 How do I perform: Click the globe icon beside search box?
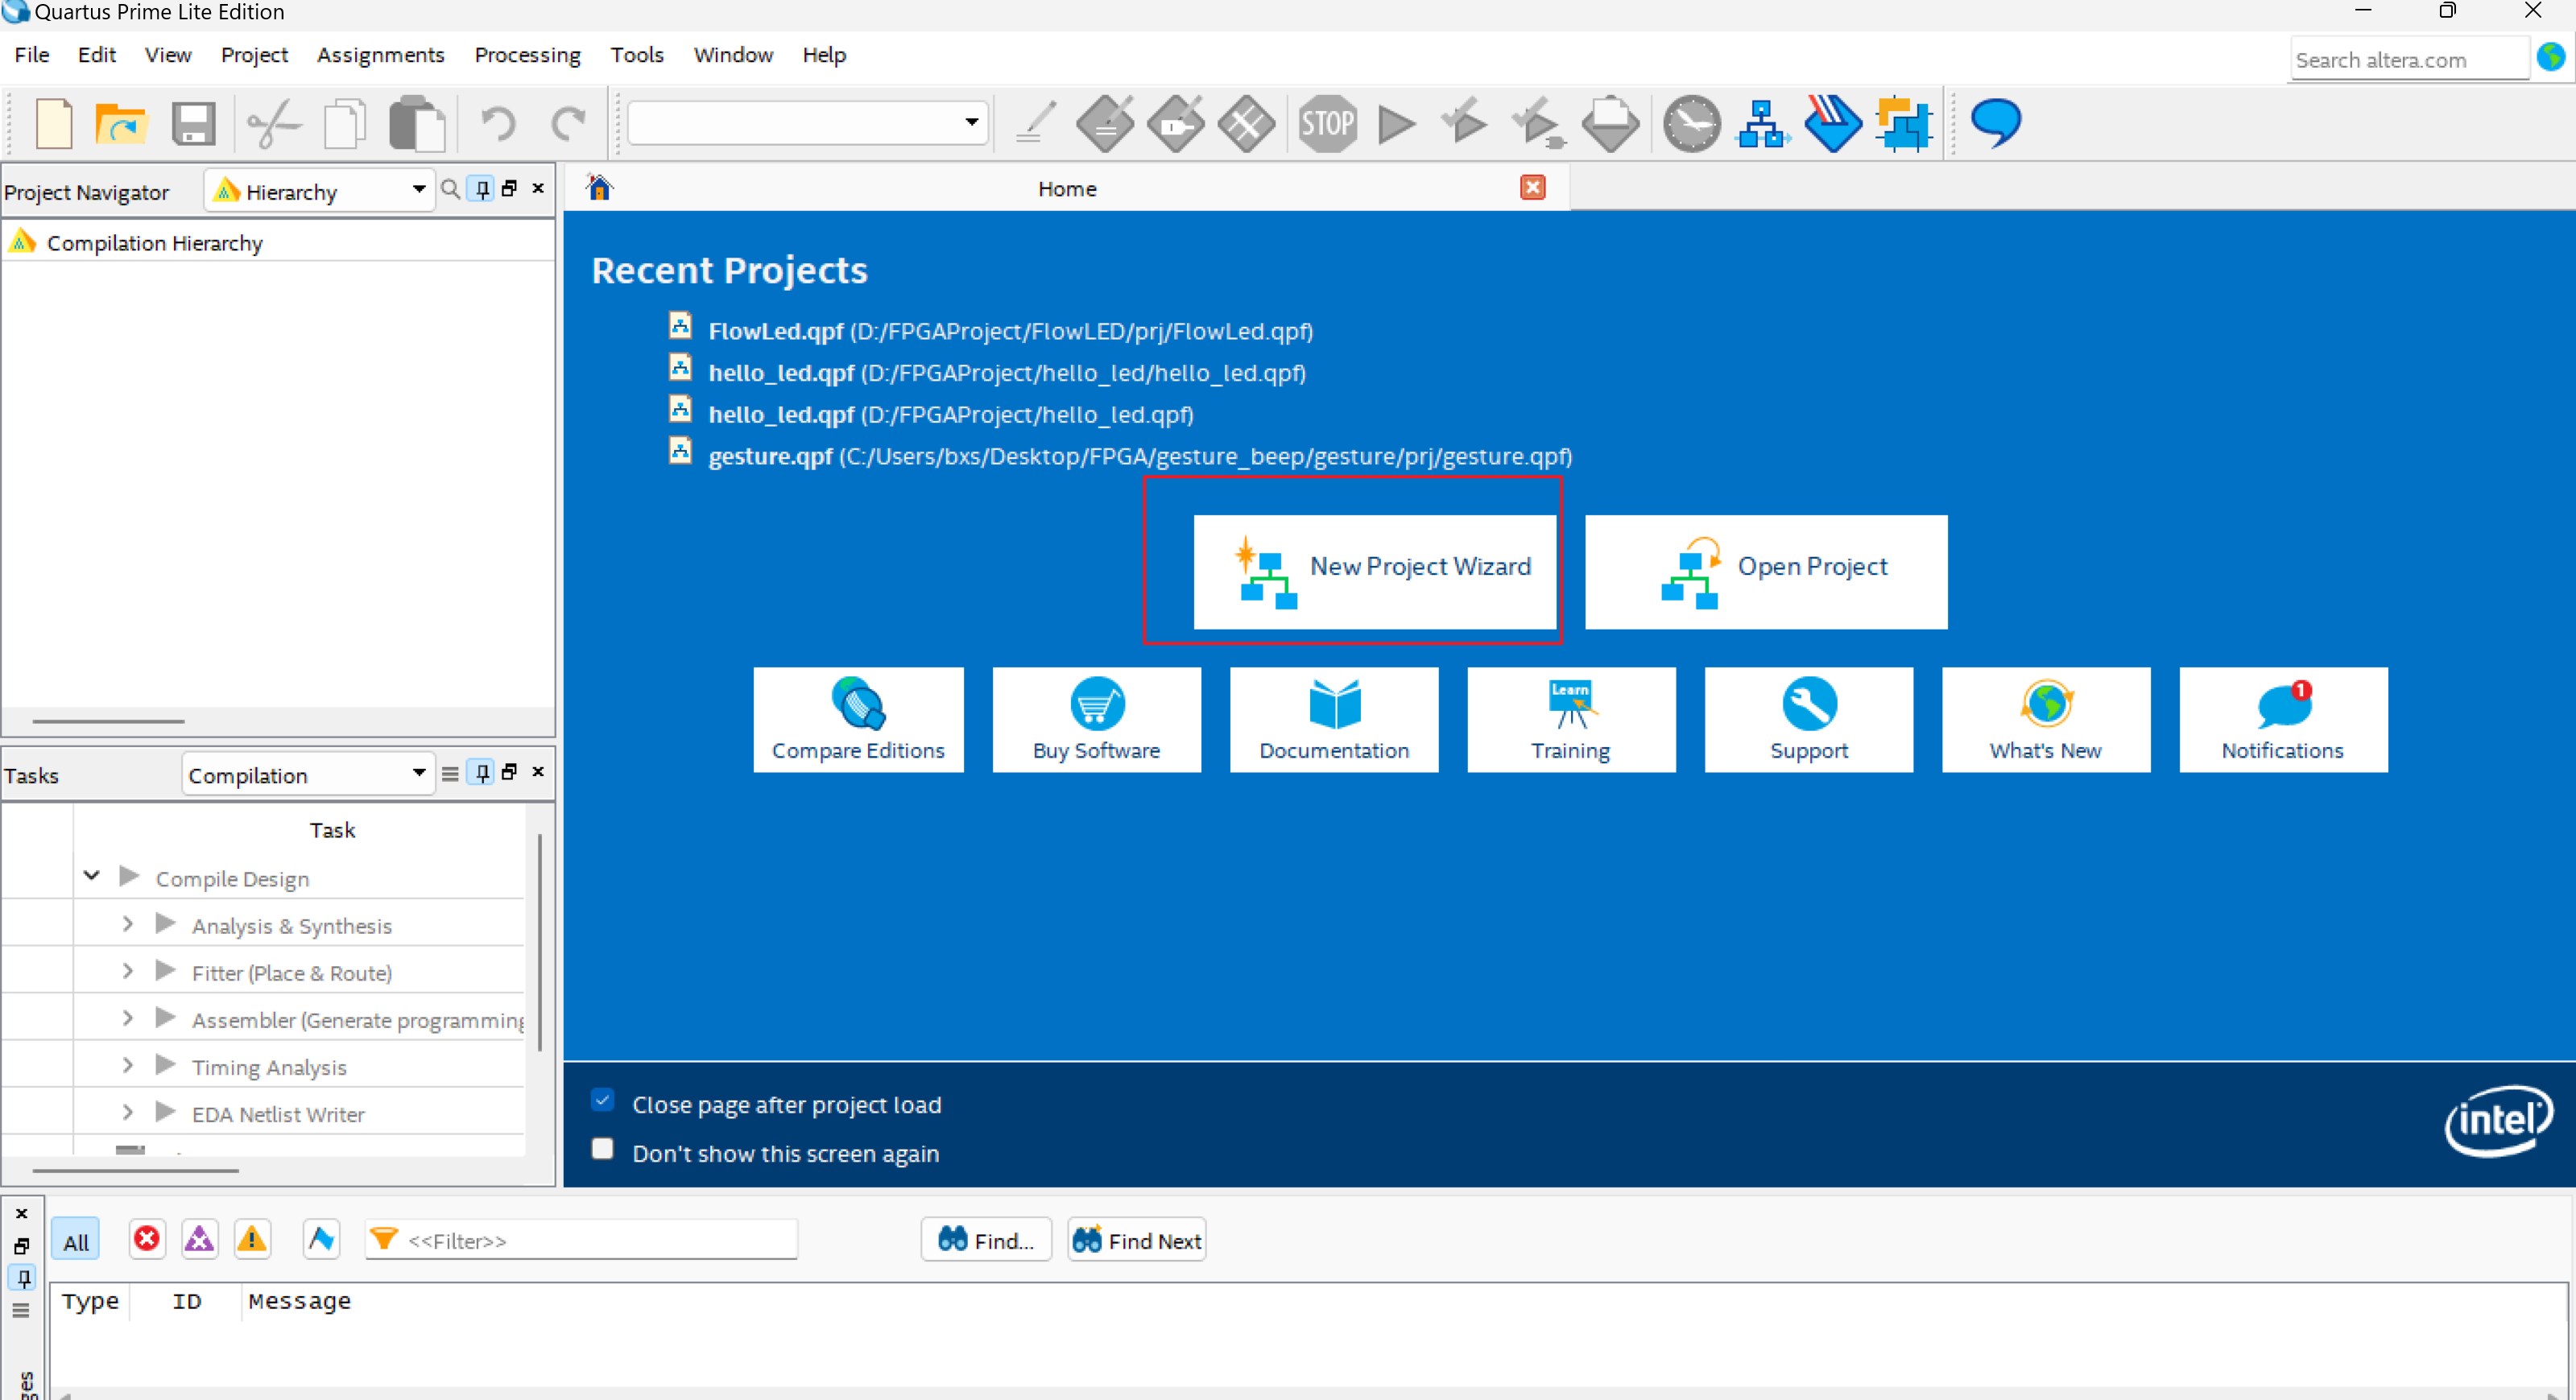pyautogui.click(x=2552, y=57)
